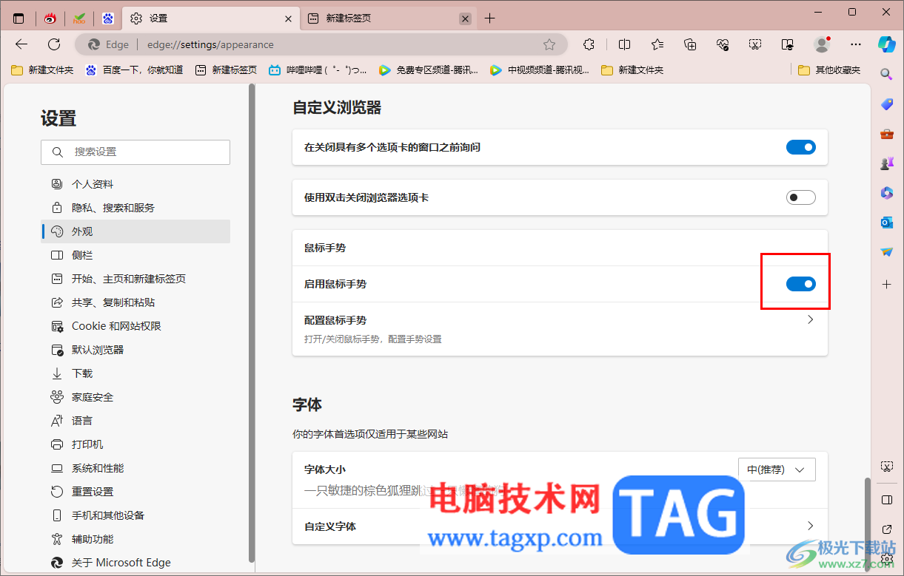The image size is (904, 576).
Task: Open the 字体大小 dropdown showing 中(推荐)
Action: [x=776, y=469]
